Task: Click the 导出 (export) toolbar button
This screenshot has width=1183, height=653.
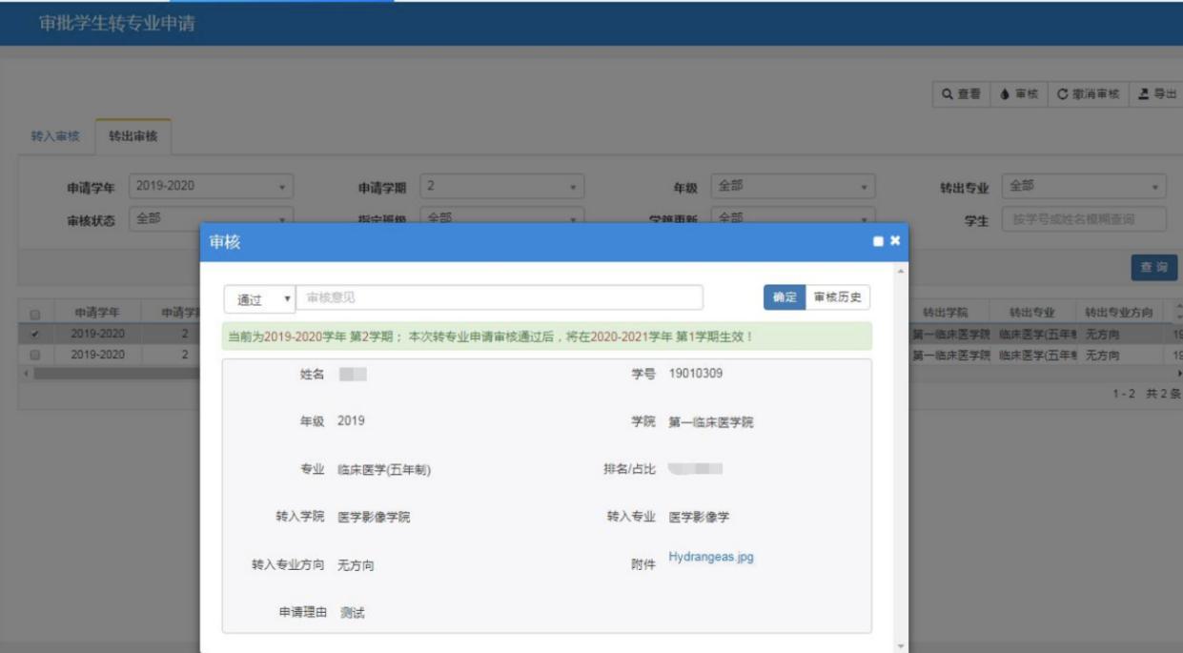Action: (x=1155, y=94)
